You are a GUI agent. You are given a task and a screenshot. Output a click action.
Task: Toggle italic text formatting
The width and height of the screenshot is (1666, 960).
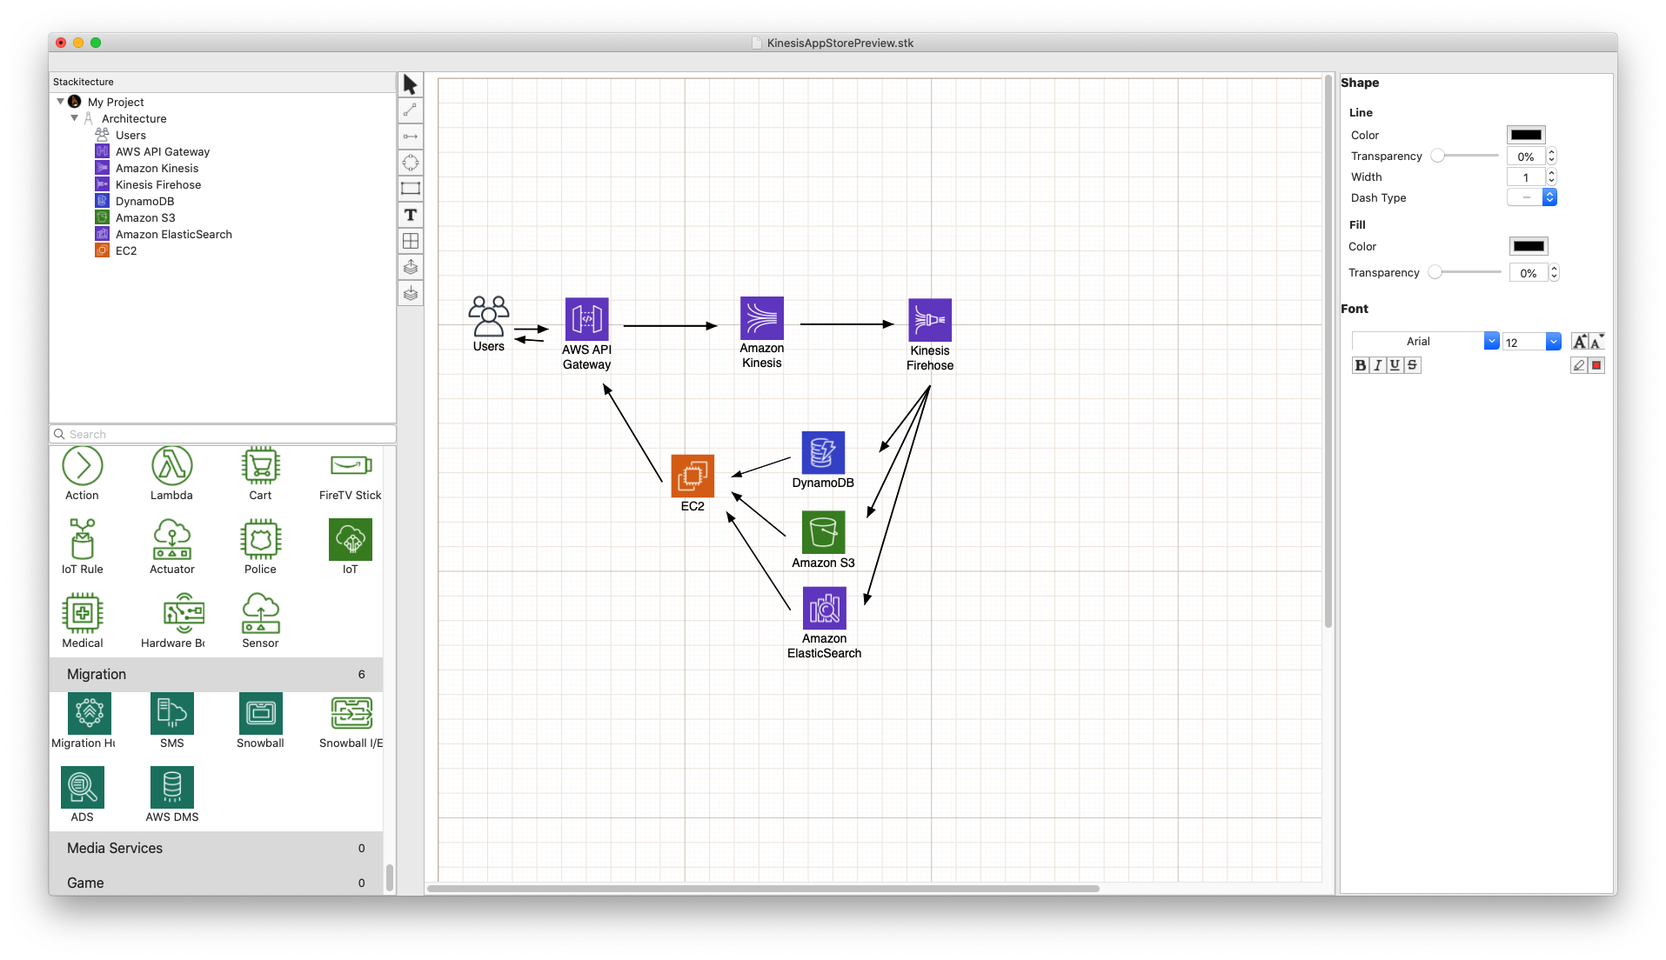pyautogui.click(x=1377, y=365)
